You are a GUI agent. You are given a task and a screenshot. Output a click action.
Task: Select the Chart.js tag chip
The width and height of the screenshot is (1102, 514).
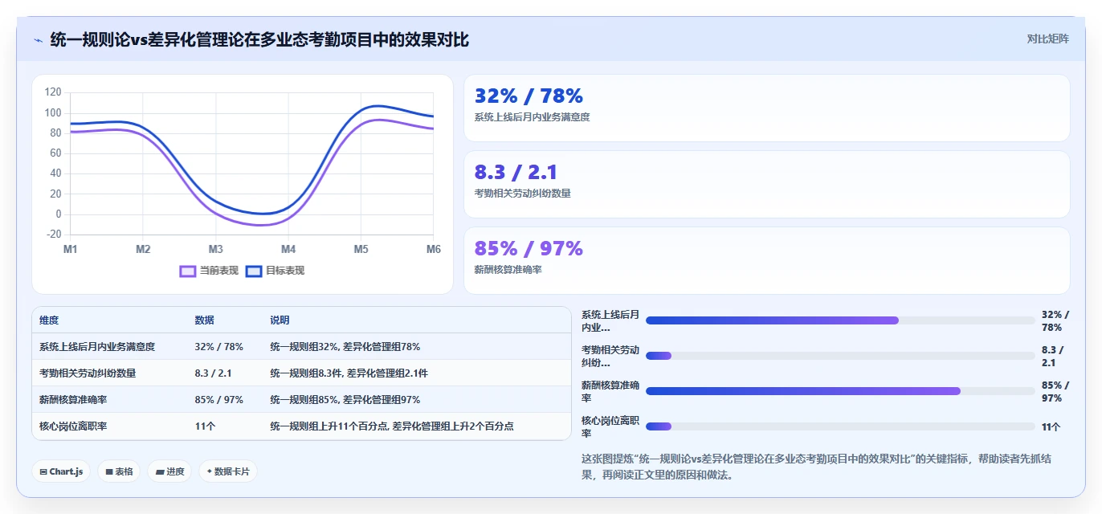coord(61,471)
